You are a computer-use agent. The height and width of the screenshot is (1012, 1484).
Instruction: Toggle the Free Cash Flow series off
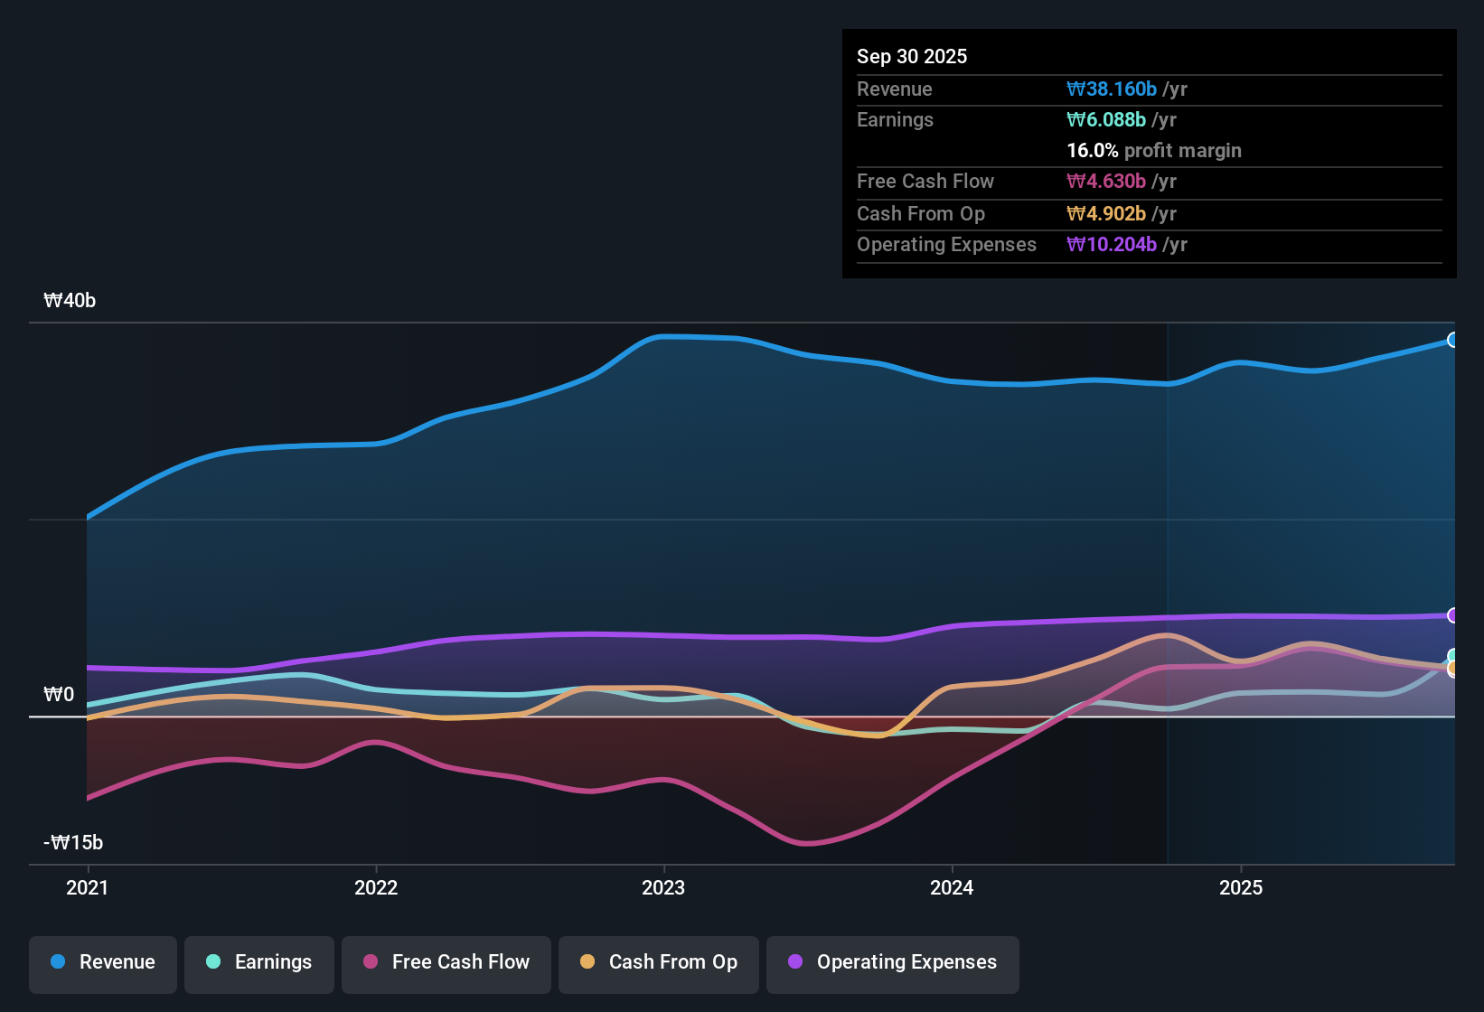[x=446, y=962]
